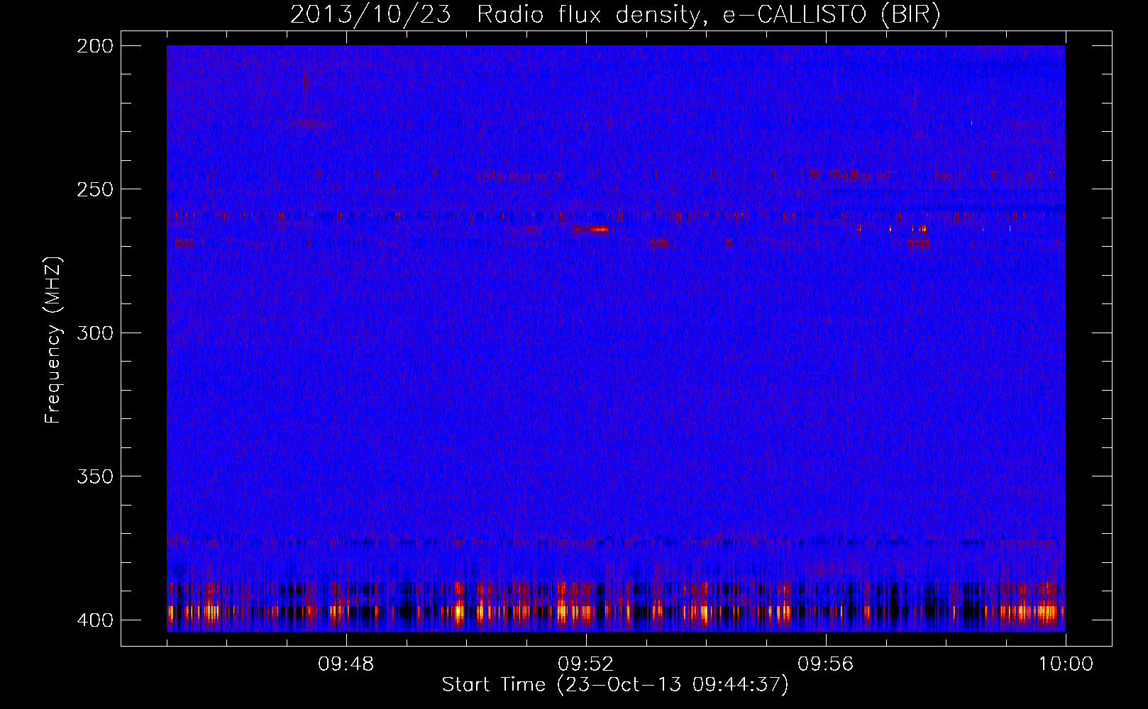Select the plot title '2013/10/23 Radio flux density, e-CALLISTO (BIR)'
This screenshot has width=1148, height=709.
tap(615, 14)
